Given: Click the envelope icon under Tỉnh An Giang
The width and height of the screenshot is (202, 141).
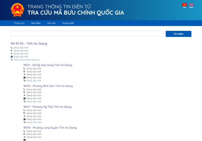Looking at the screenshot, I should [x=12, y=57].
